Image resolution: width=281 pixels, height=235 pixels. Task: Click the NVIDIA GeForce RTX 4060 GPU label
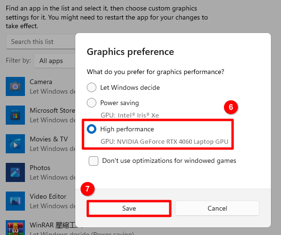164,141
